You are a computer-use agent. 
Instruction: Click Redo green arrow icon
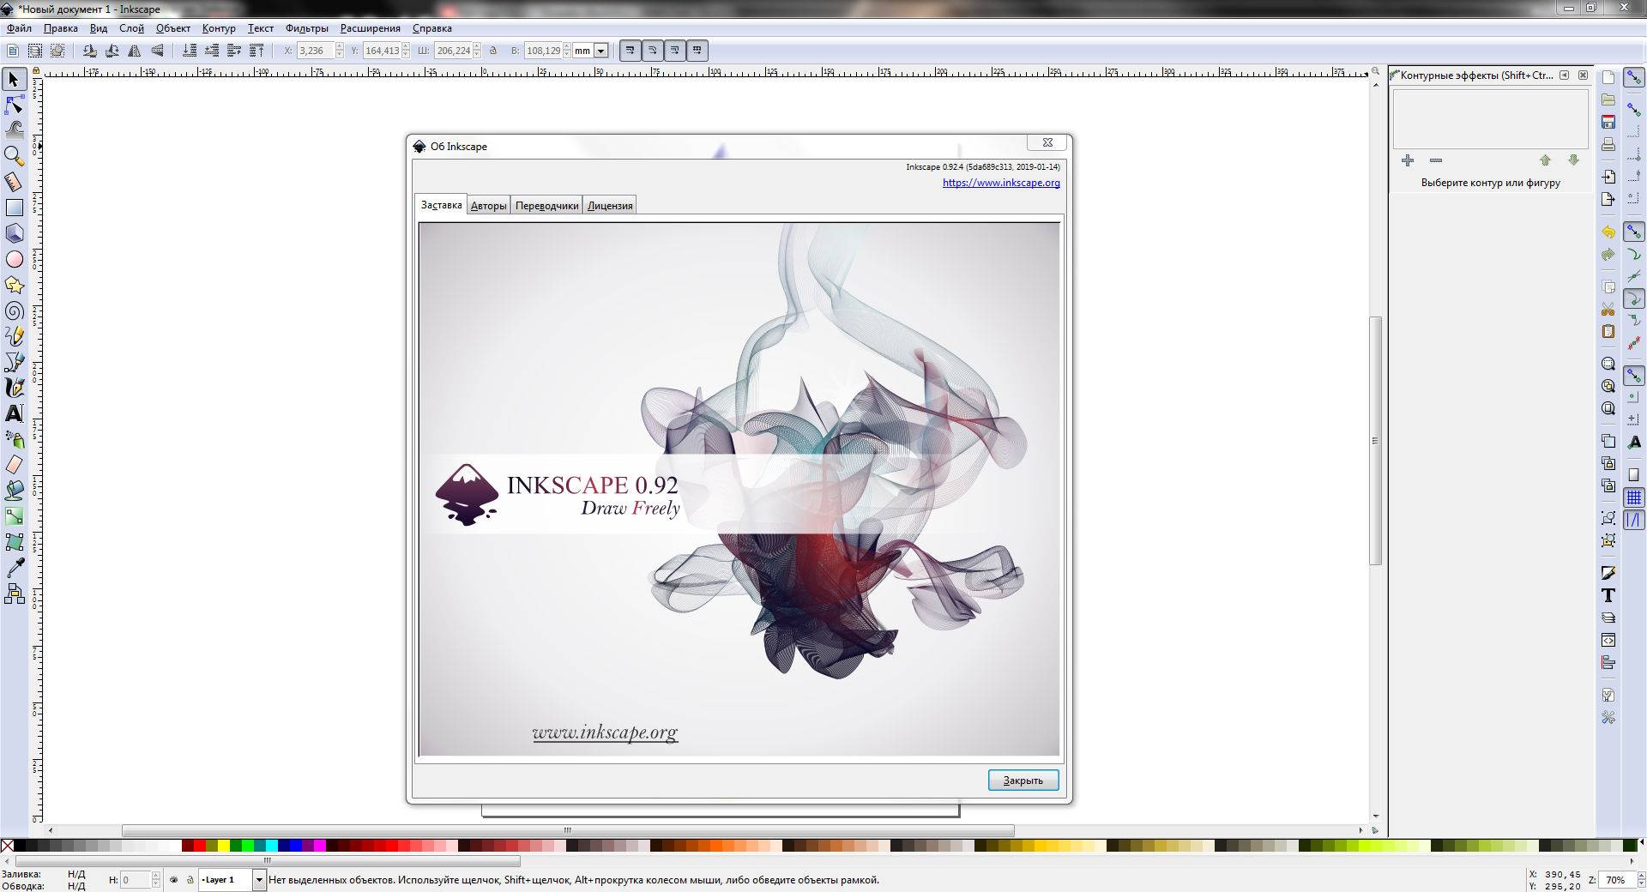click(1608, 255)
